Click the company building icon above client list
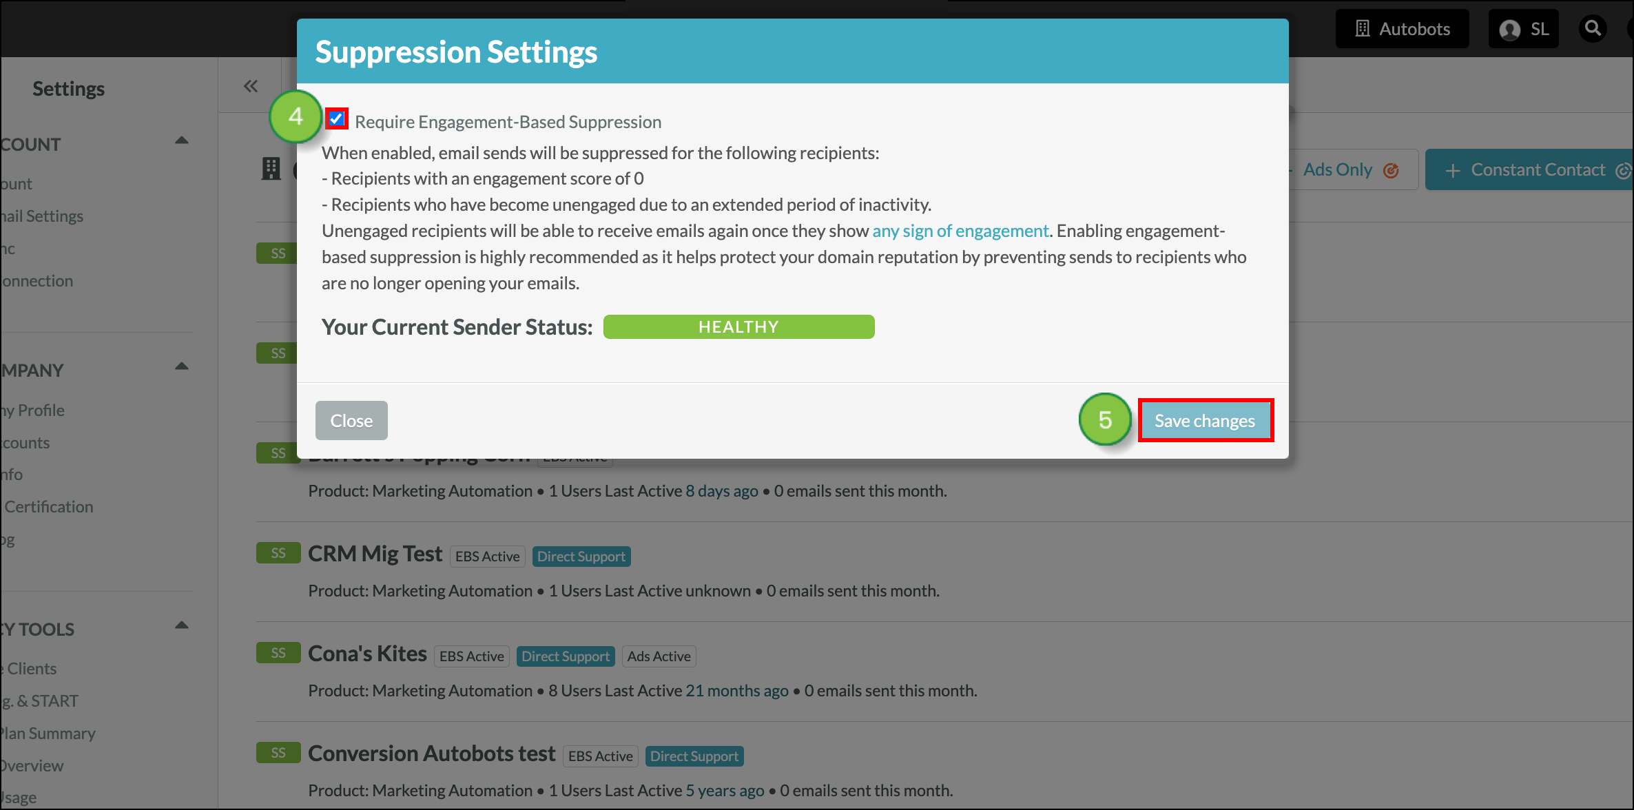Screen dimensions: 1634x810 [x=271, y=169]
